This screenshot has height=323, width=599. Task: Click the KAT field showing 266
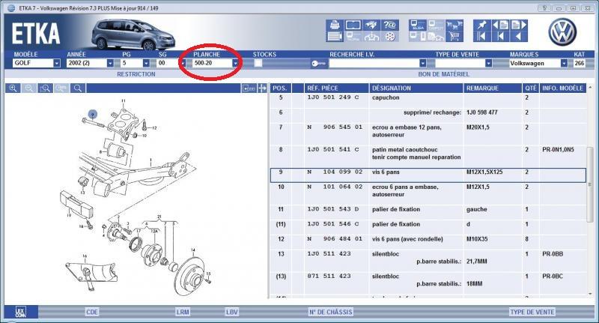coord(579,63)
